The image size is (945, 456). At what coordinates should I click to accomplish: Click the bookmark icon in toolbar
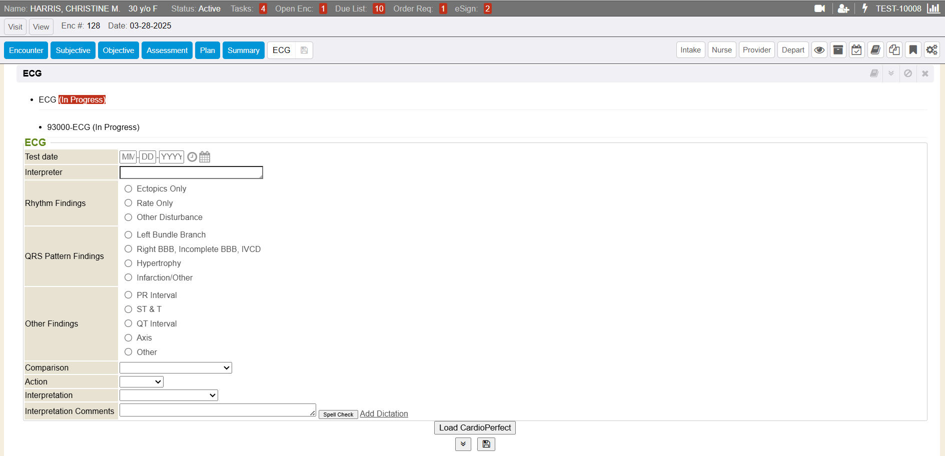tap(913, 50)
